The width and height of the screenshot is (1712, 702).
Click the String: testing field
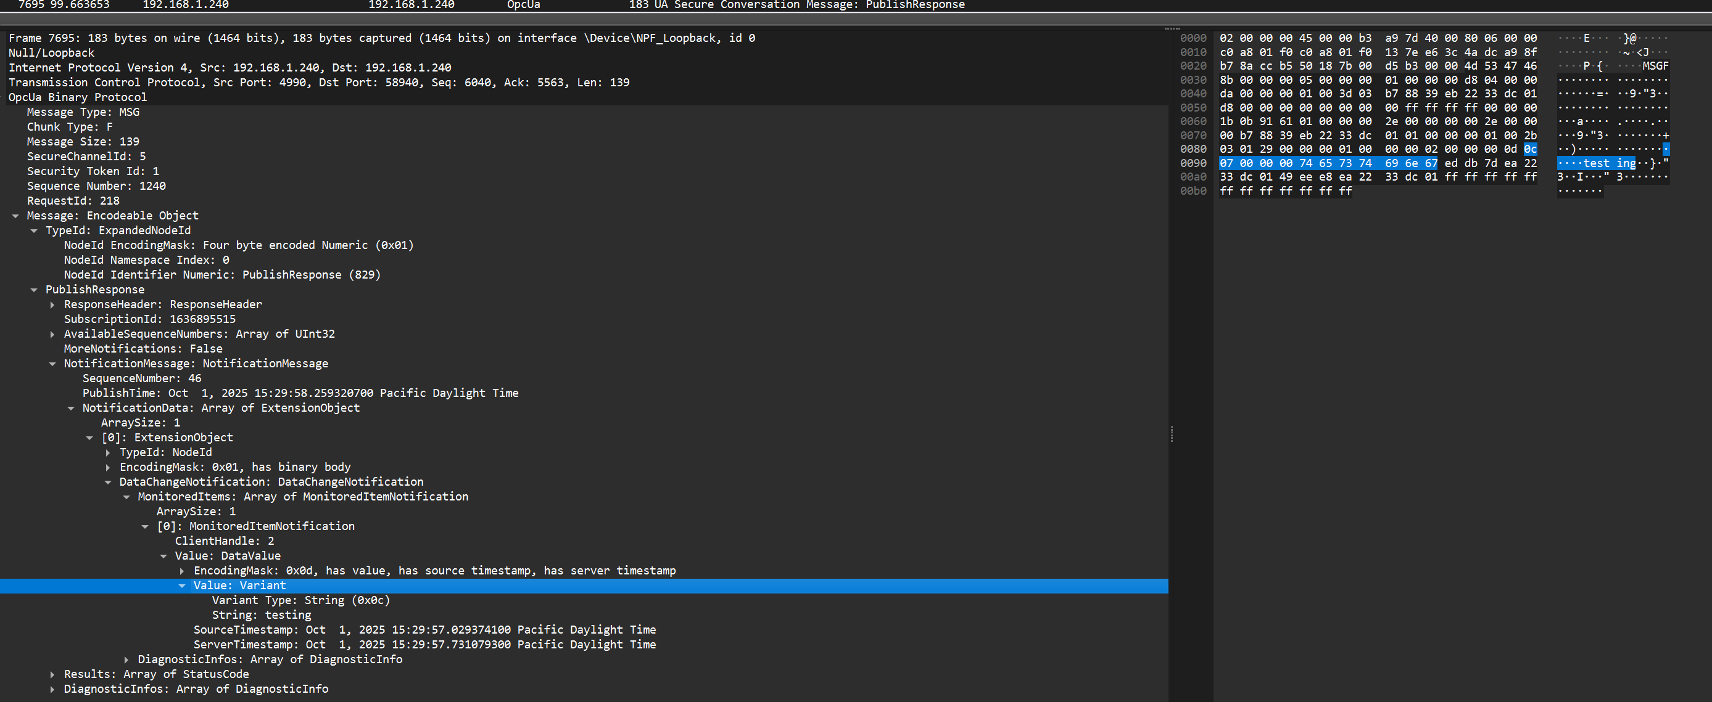[x=261, y=615]
